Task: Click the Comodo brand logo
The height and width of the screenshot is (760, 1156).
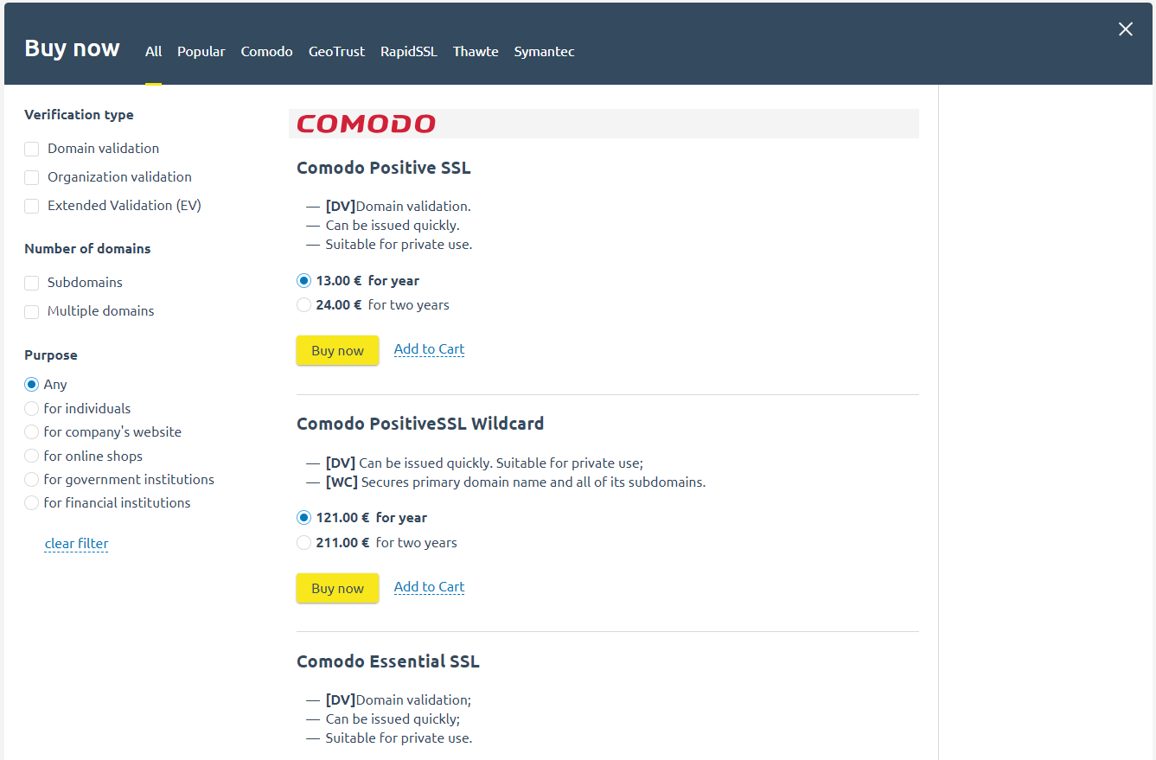Action: point(366,124)
